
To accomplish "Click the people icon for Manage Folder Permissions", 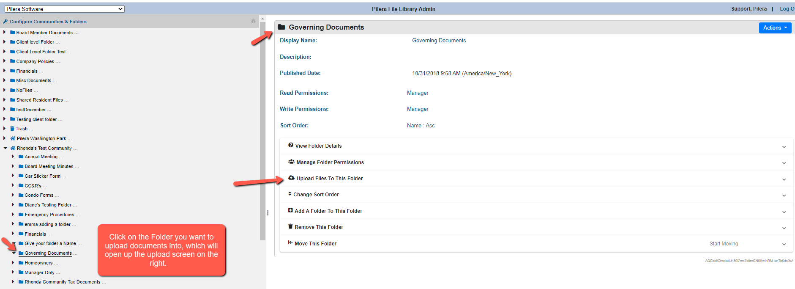I will click(x=291, y=162).
